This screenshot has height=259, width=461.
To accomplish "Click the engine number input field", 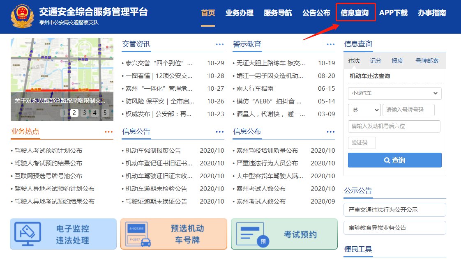I will coord(394,126).
